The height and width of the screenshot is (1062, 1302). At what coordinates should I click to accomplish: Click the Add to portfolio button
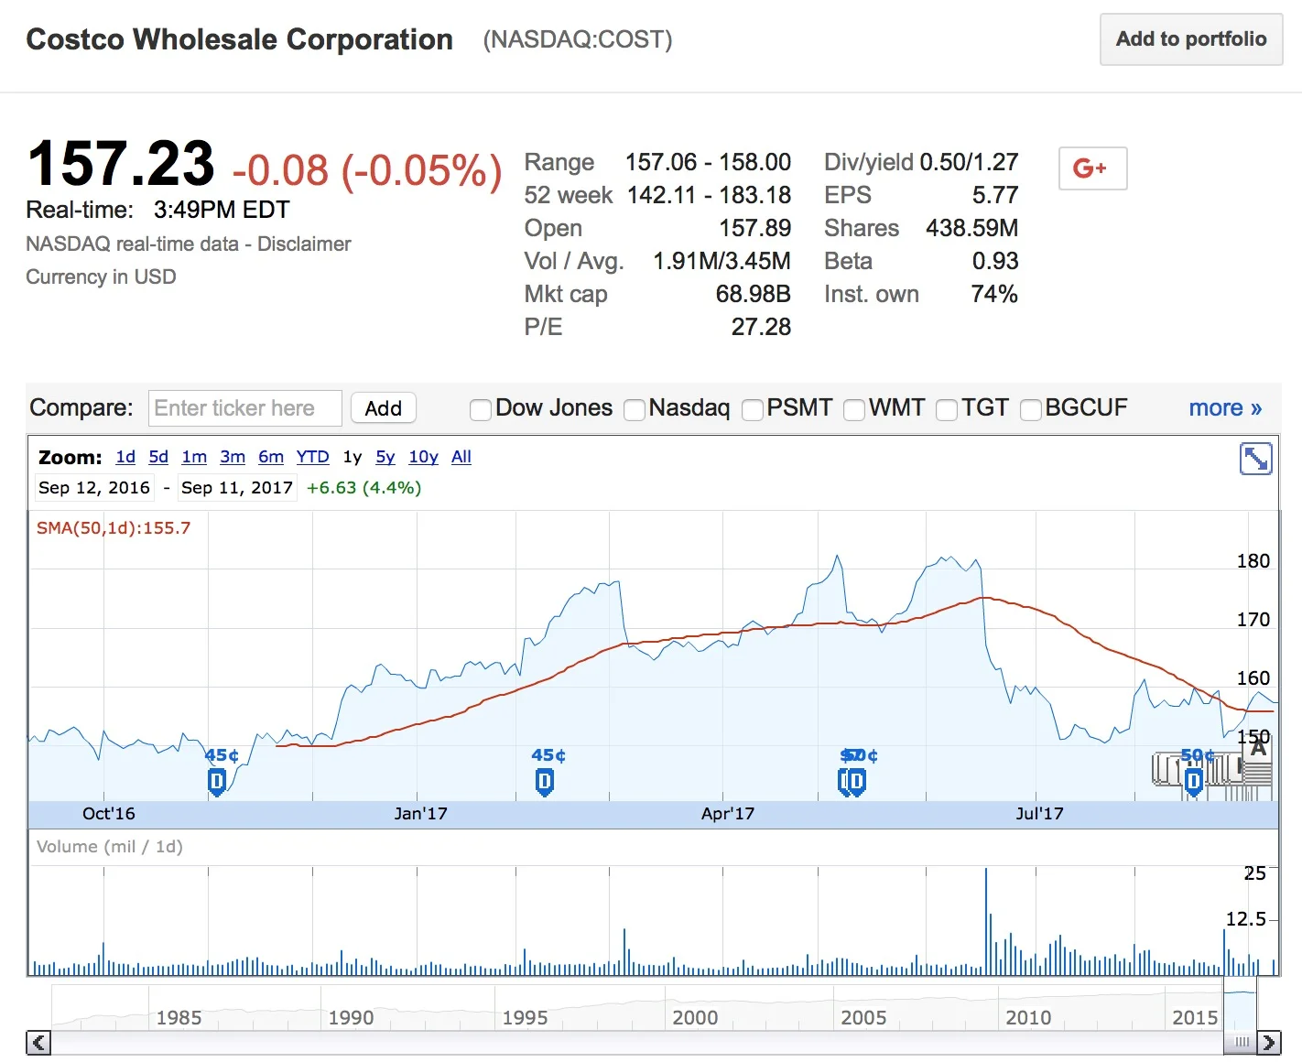pos(1191,39)
